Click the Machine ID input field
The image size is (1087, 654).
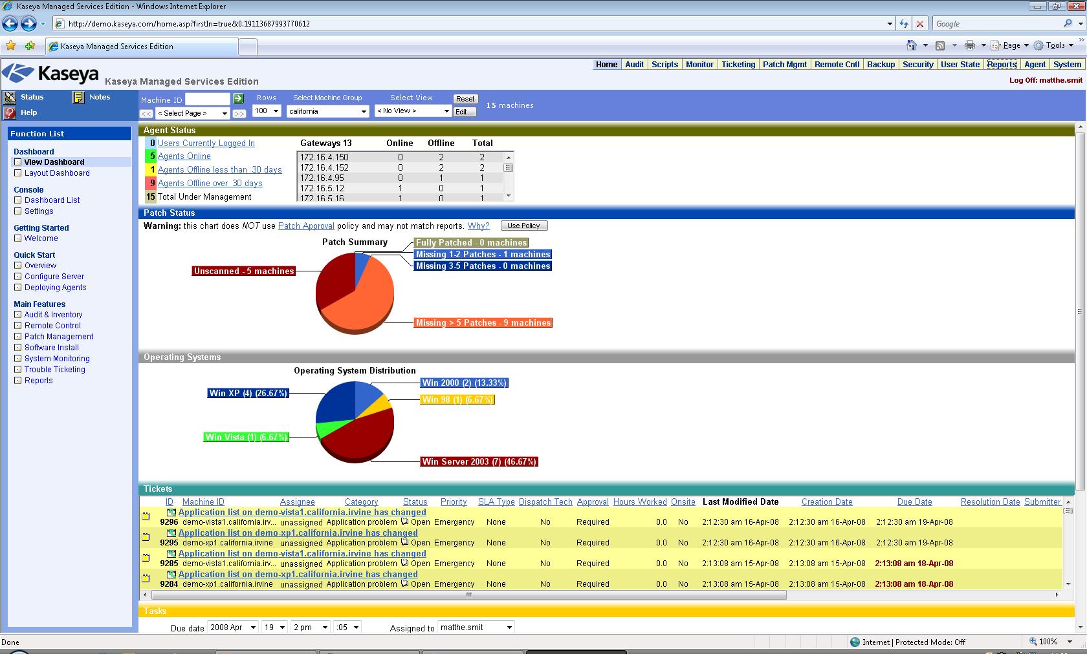pyautogui.click(x=208, y=99)
